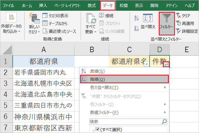The image size is (199, 133).
Task: Select row 6 header
Action: click(6, 117)
